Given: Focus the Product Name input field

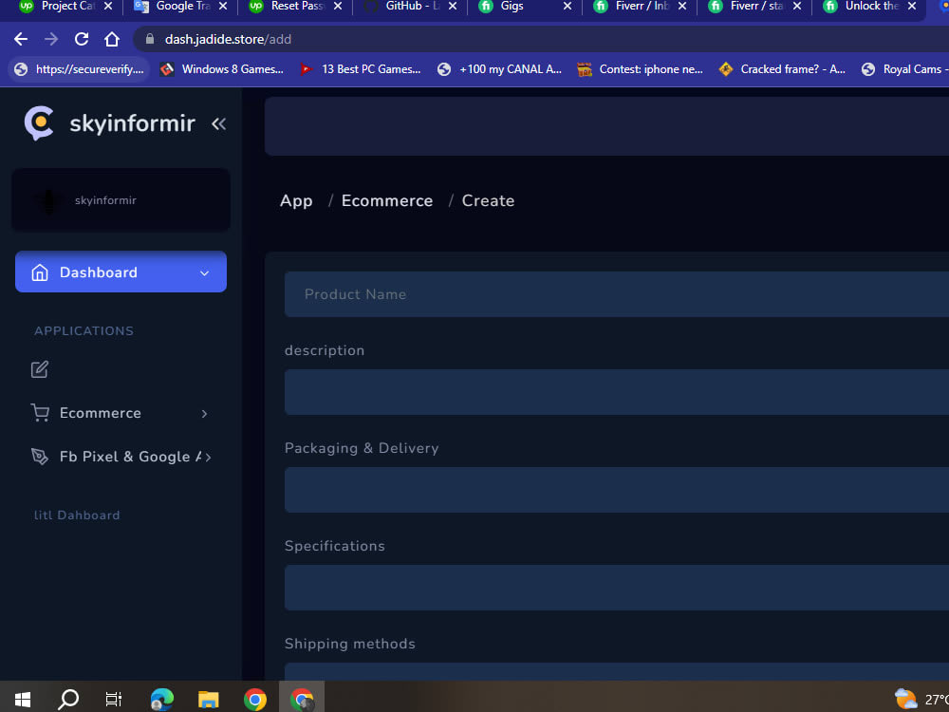Looking at the screenshot, I should tap(617, 294).
